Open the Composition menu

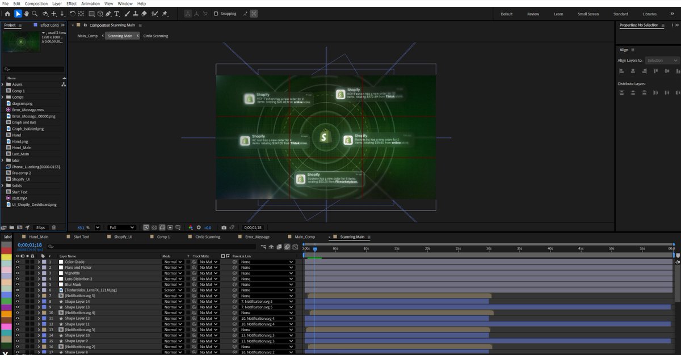pyautogui.click(x=36, y=3)
